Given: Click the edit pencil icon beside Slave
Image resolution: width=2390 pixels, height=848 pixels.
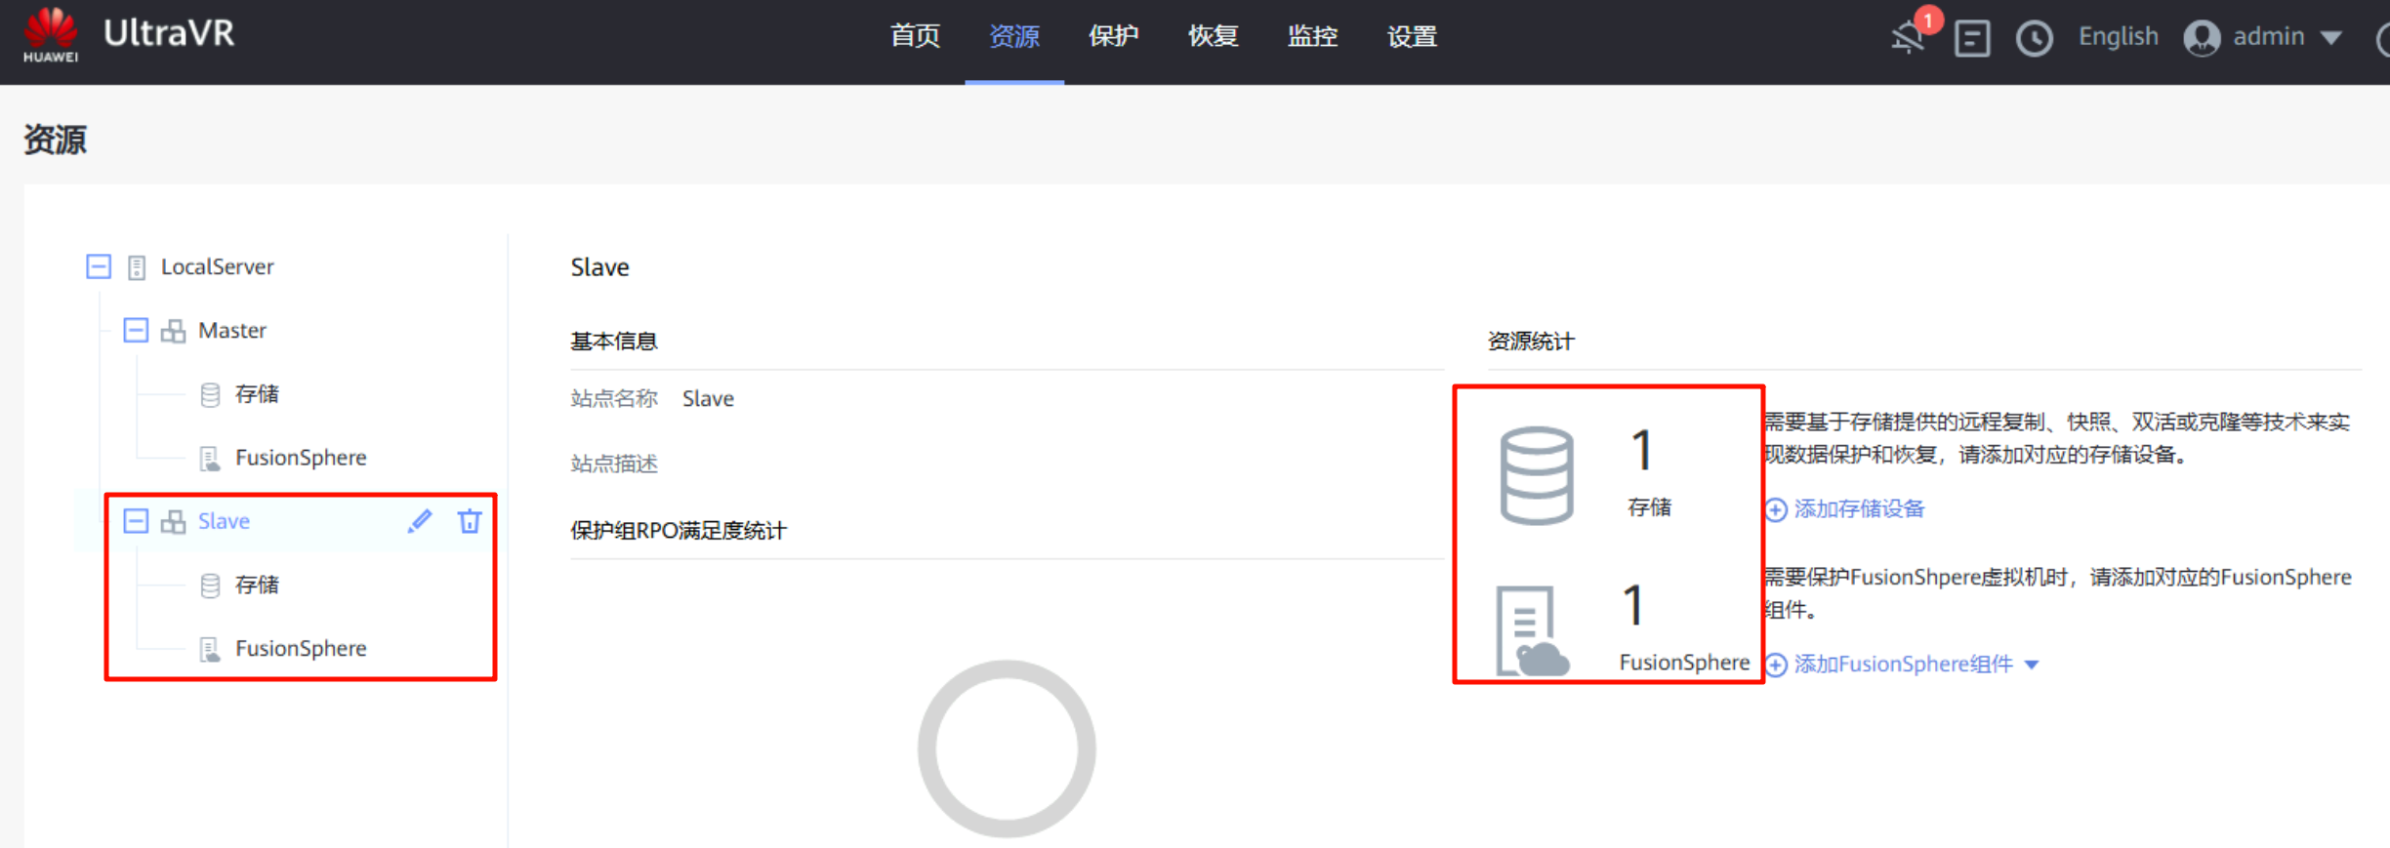Looking at the screenshot, I should [420, 521].
